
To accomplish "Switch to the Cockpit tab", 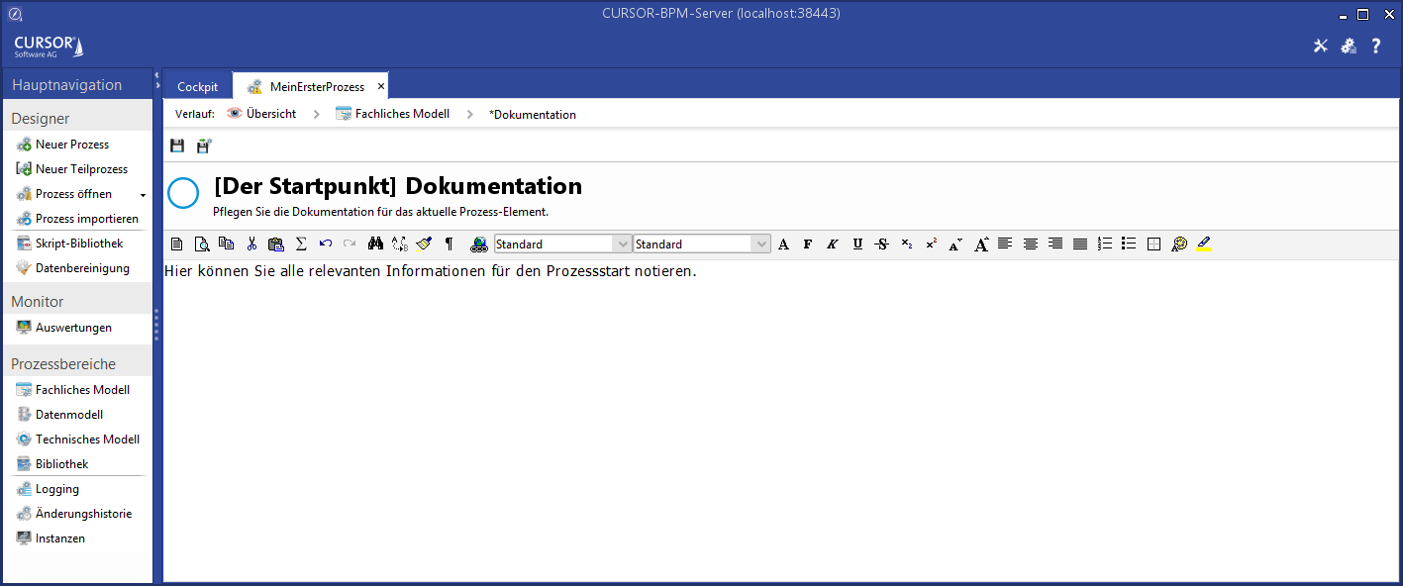I will click(197, 87).
